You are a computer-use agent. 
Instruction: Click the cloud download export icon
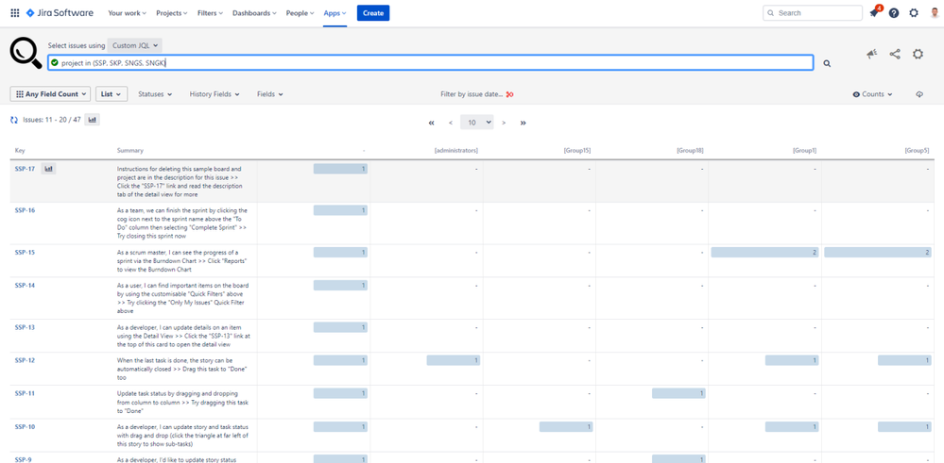click(919, 94)
